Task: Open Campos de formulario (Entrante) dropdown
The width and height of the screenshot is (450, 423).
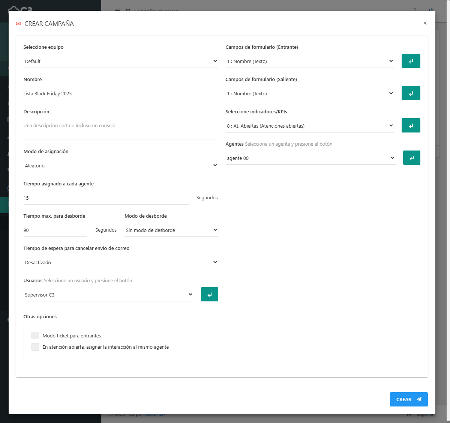Action: 309,61
